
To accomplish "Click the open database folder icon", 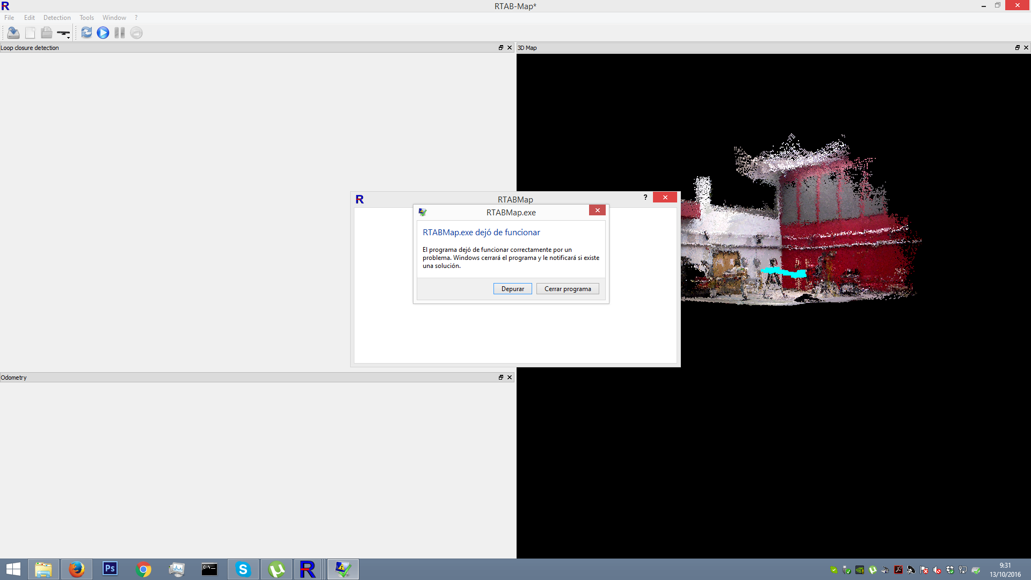I will 47,33.
